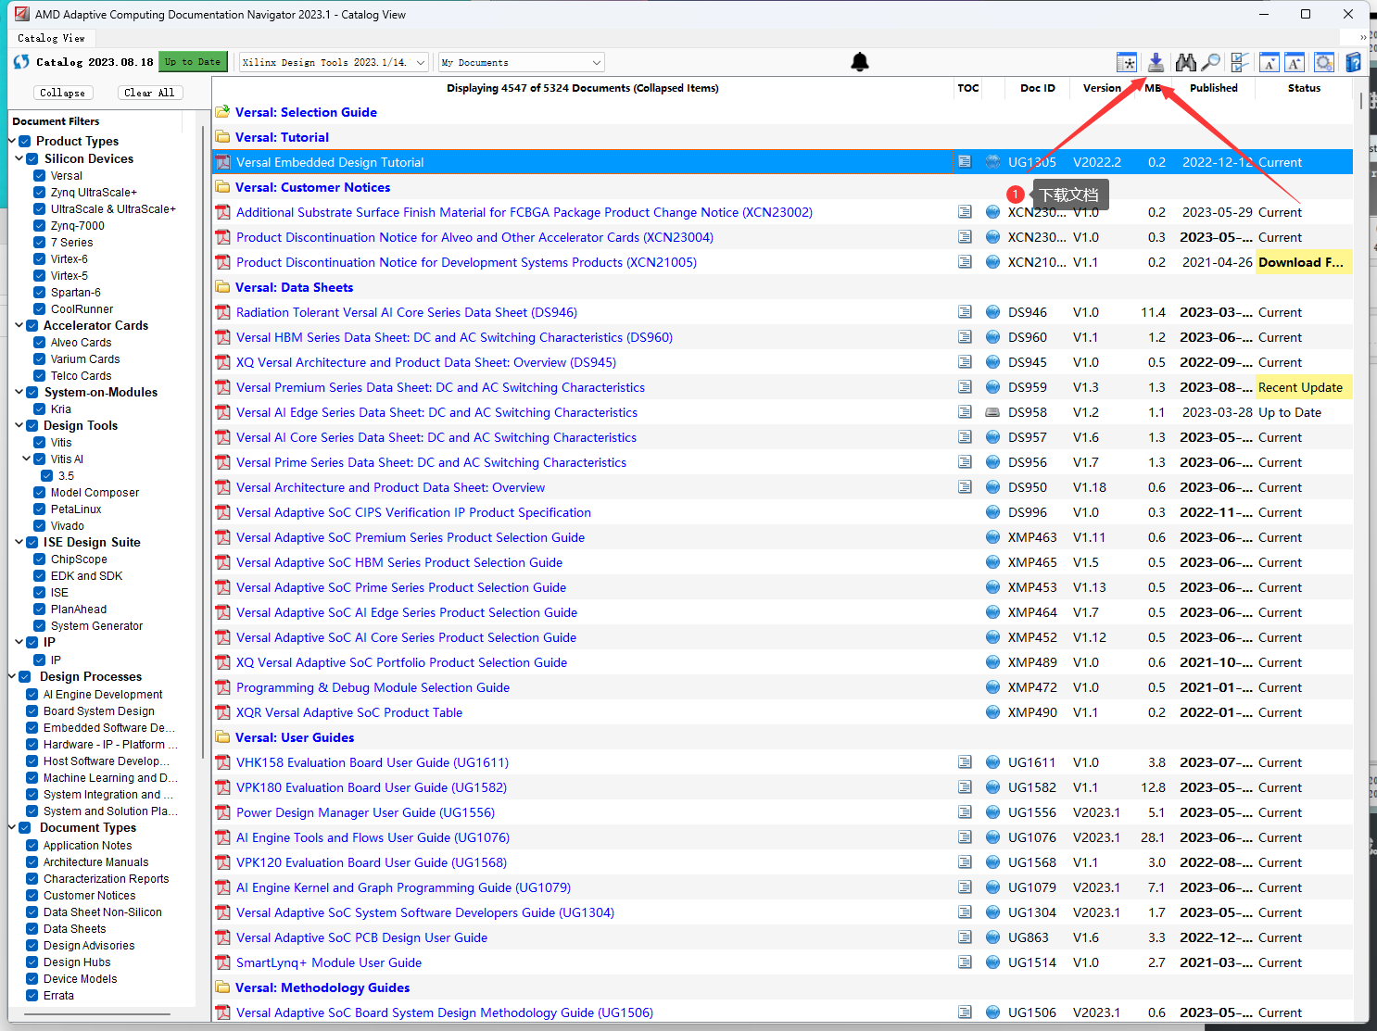
Task: Open TOC icon for DS946 row
Action: (x=965, y=312)
